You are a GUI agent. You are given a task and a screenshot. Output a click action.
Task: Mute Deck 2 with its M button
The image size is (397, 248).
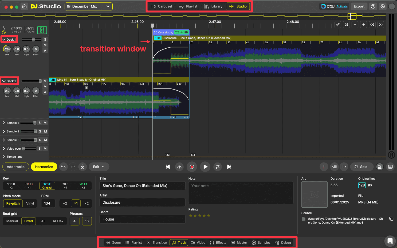pos(45,87)
